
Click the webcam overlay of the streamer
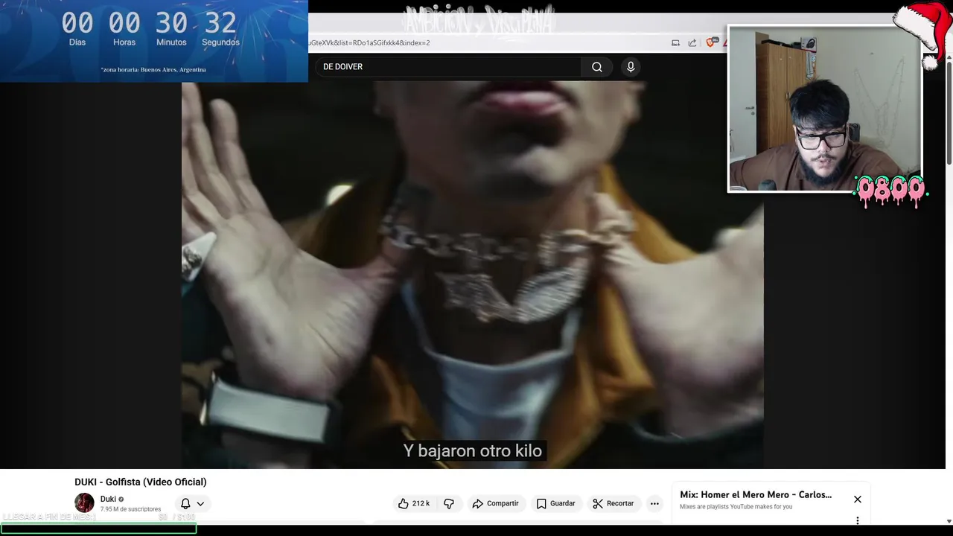(825, 109)
